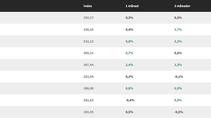211x118 pixels.
Task: Click the index cell showing 365,21
Action: click(x=89, y=53)
